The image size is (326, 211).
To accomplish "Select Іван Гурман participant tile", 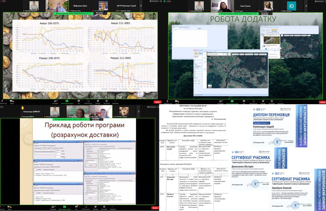I will coord(246,6).
